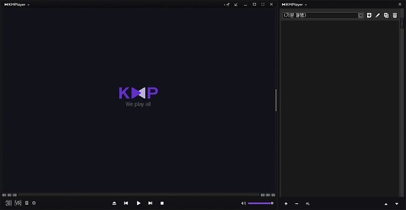Viewport: 406px width, 210px height.
Task: Move playlist item down
Action: point(396,204)
